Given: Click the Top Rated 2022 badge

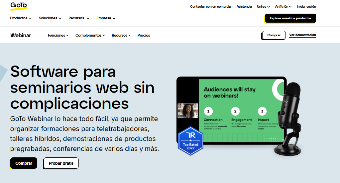Looking at the screenshot, I should click(190, 141).
